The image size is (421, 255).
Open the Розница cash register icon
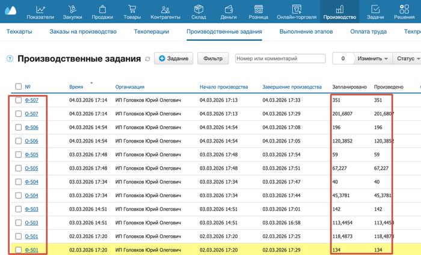259,9
